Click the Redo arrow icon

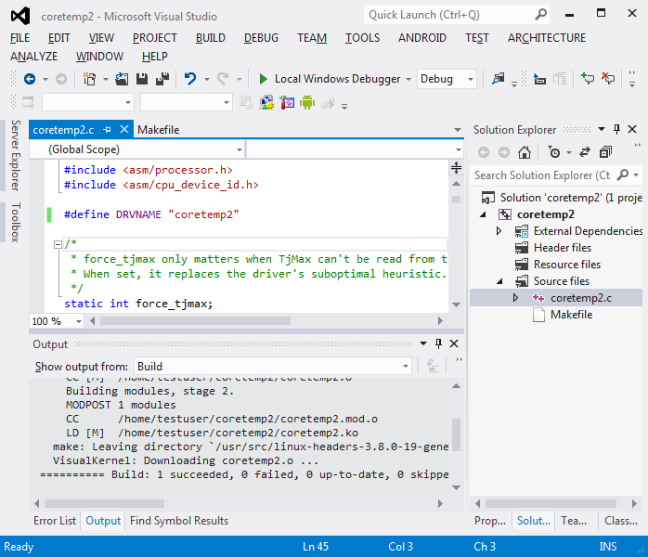(x=223, y=79)
